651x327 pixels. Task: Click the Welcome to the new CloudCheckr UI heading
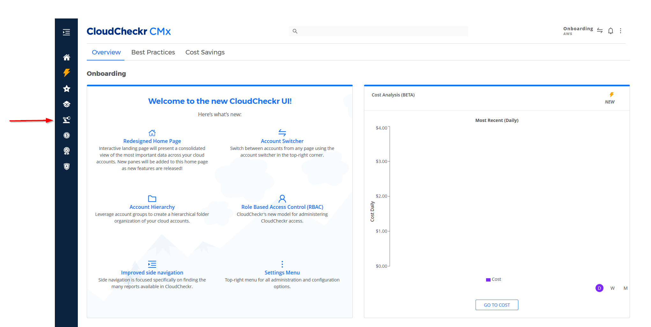220,101
